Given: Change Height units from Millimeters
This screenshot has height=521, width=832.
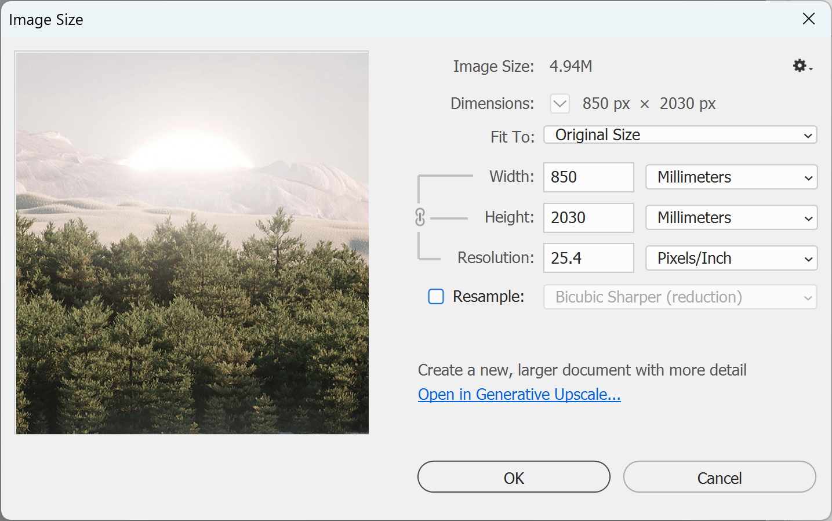Looking at the screenshot, I should coord(732,218).
